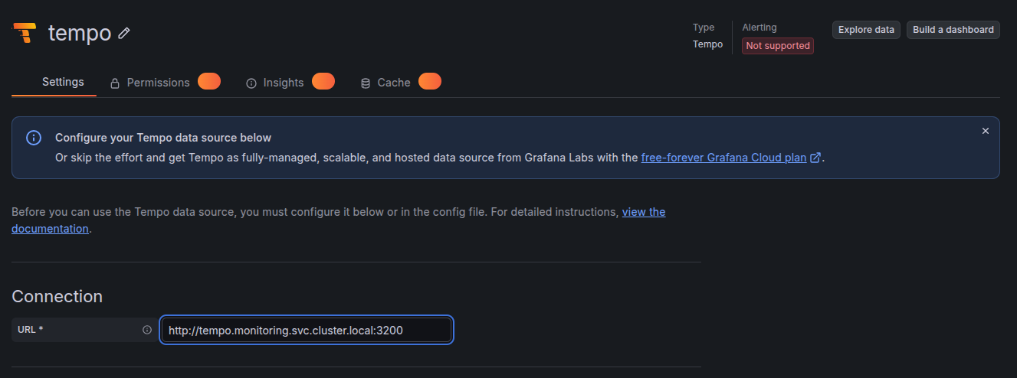This screenshot has width=1017, height=378.
Task: Click the database icon beside Cache
Action: click(x=366, y=83)
